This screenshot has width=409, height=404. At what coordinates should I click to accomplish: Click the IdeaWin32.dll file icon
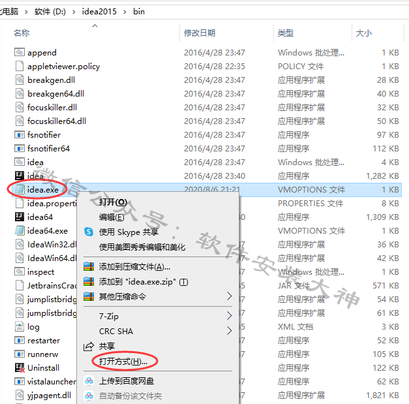(20, 244)
